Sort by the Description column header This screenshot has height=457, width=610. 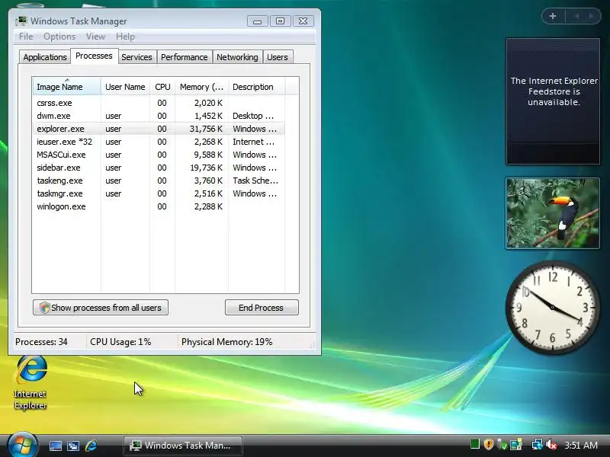tap(257, 87)
